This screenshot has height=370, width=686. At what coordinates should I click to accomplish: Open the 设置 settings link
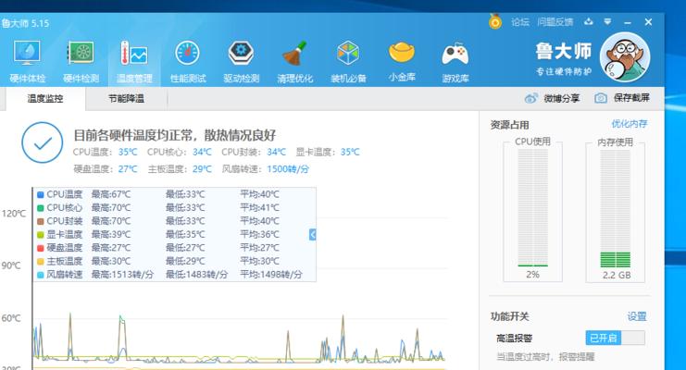pyautogui.click(x=637, y=316)
